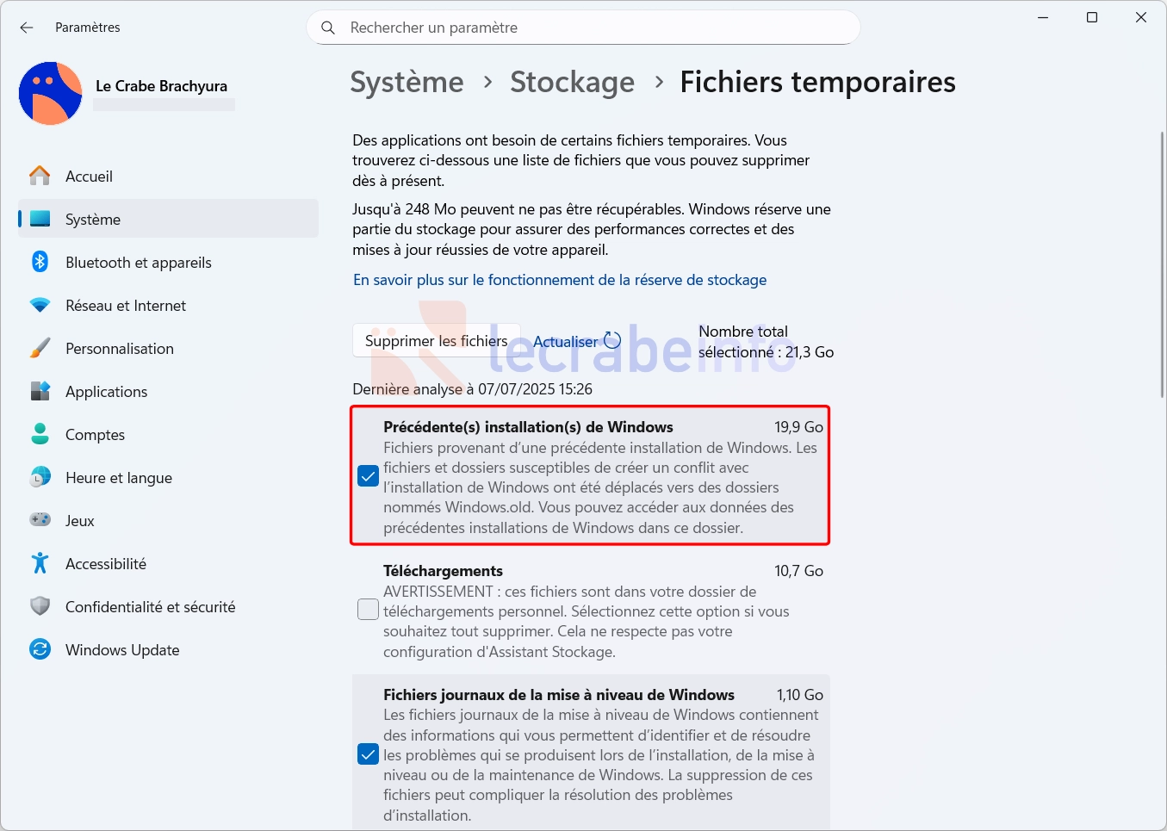Image resolution: width=1167 pixels, height=831 pixels.
Task: Uncheck Fichiers journaux de la mise à niveau
Action: click(368, 754)
